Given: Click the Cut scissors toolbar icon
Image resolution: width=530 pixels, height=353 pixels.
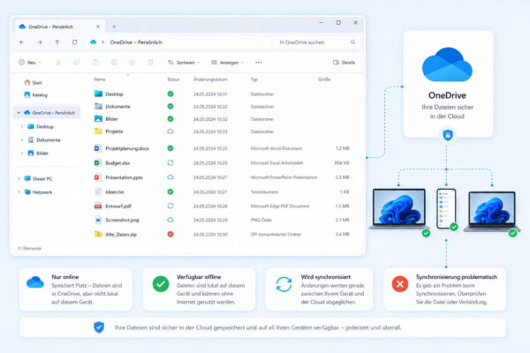Looking at the screenshot, I should tap(58, 63).
